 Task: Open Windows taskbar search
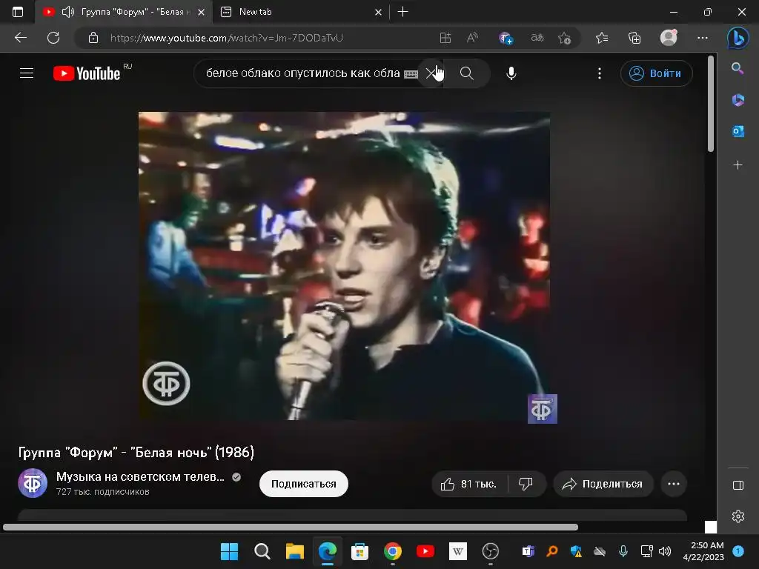pyautogui.click(x=262, y=551)
